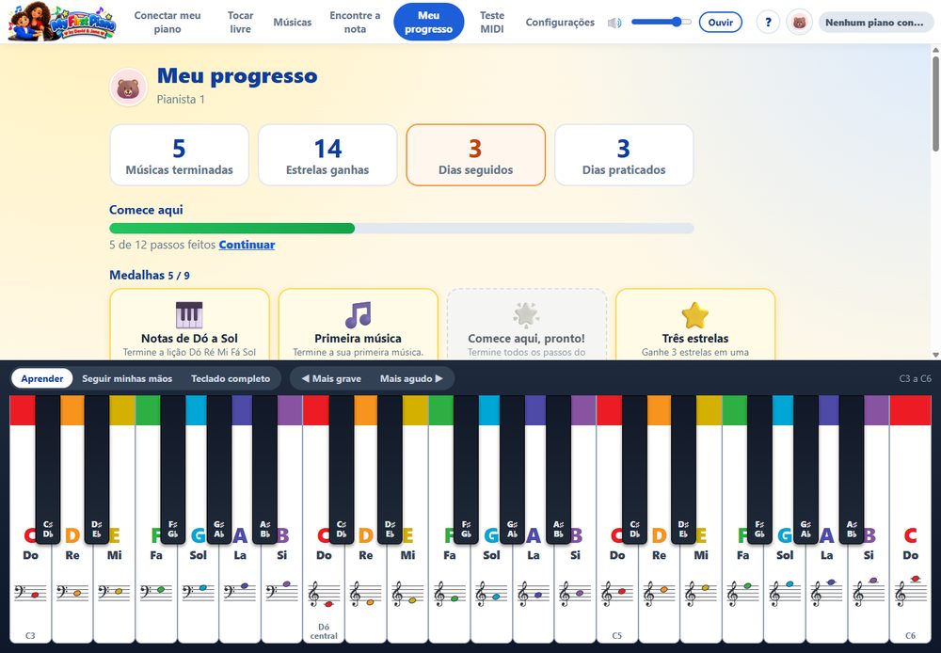
Task: Select the Meu progresso tab
Action: pyautogui.click(x=428, y=23)
